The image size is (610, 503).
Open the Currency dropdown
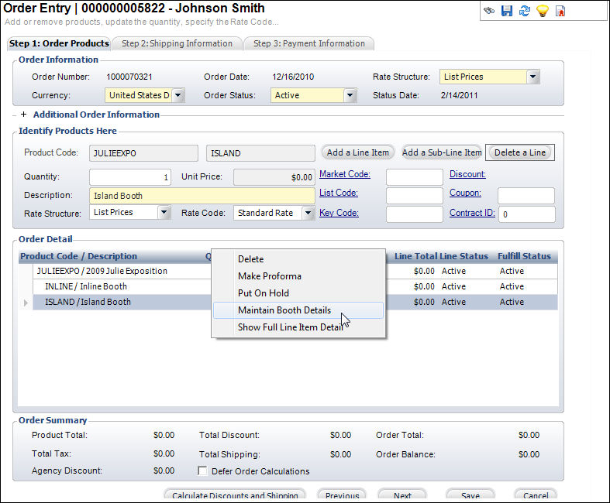(177, 96)
